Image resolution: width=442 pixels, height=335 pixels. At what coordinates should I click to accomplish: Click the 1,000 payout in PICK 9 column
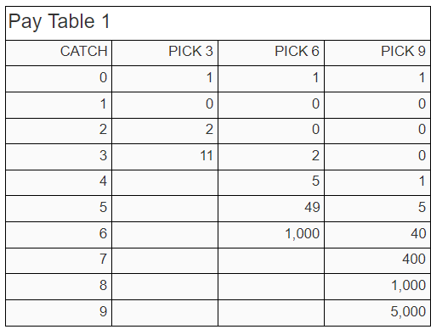pos(408,285)
